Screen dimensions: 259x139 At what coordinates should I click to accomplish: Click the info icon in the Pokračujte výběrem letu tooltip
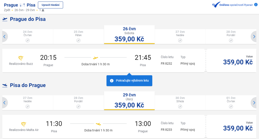pyautogui.click(x=112, y=81)
